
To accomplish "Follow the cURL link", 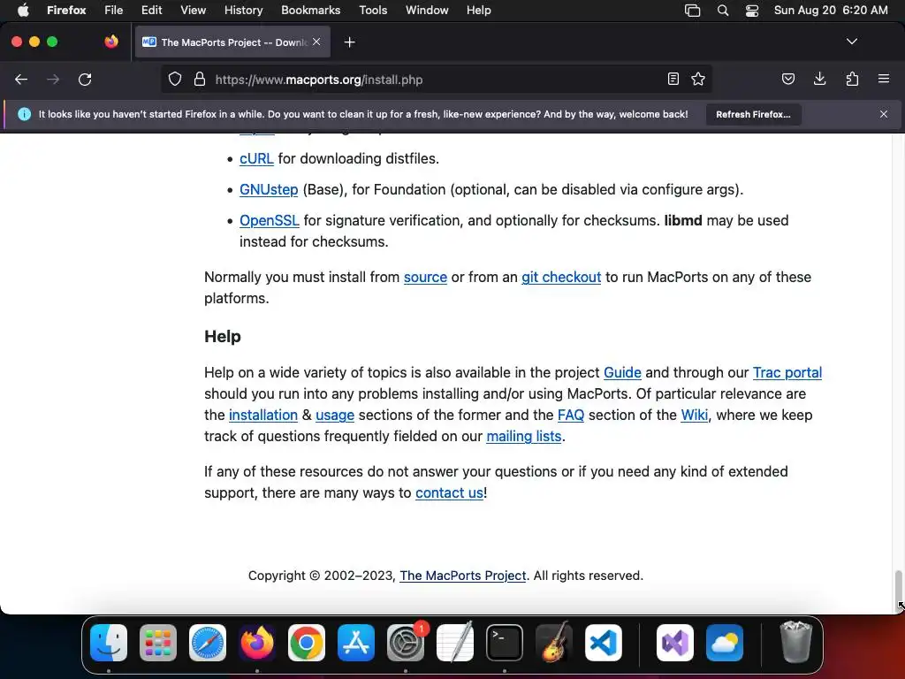I will click(x=256, y=159).
